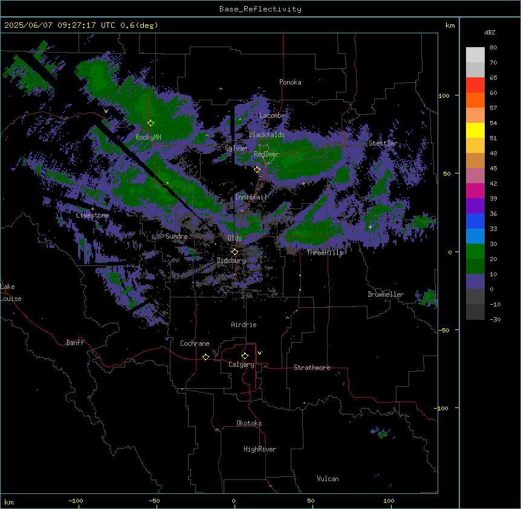Image resolution: width=521 pixels, height=509 pixels.
Task: Click the Banff city label
Action: (75, 343)
